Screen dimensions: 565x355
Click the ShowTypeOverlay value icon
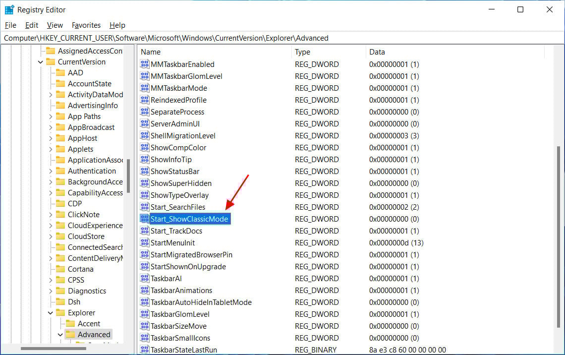(145, 195)
